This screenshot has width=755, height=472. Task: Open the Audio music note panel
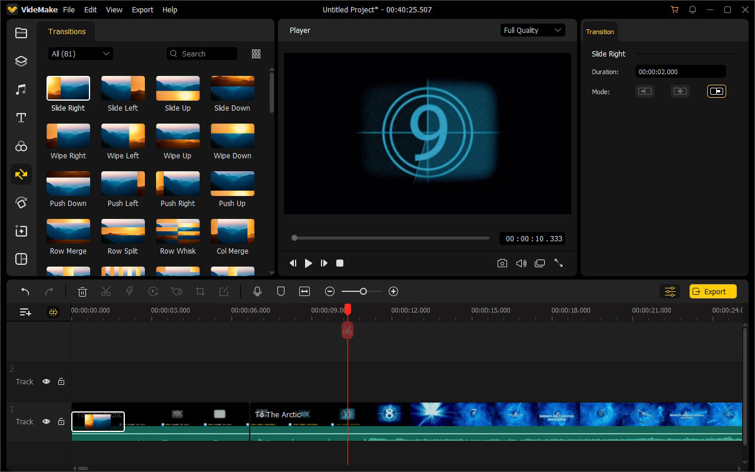(x=21, y=89)
